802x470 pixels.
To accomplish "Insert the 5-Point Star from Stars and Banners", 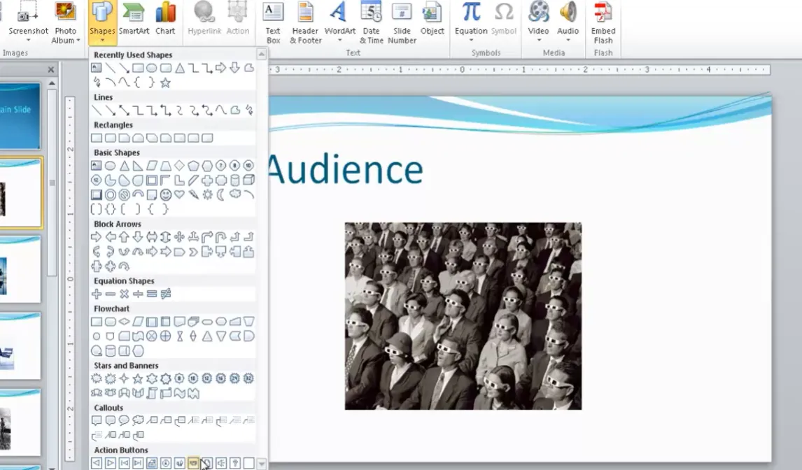I will pyautogui.click(x=138, y=378).
